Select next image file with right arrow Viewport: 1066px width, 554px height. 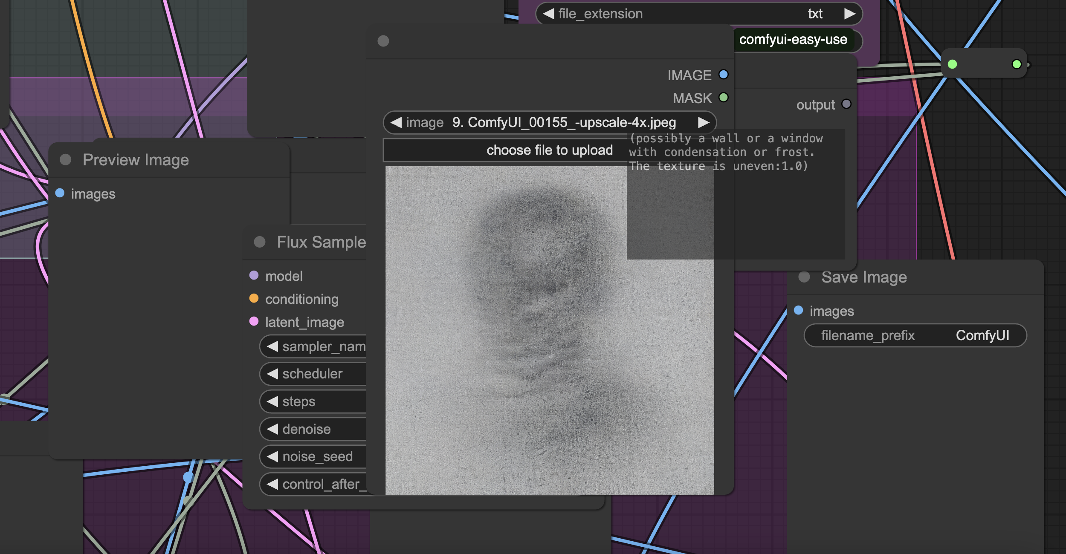[703, 123]
